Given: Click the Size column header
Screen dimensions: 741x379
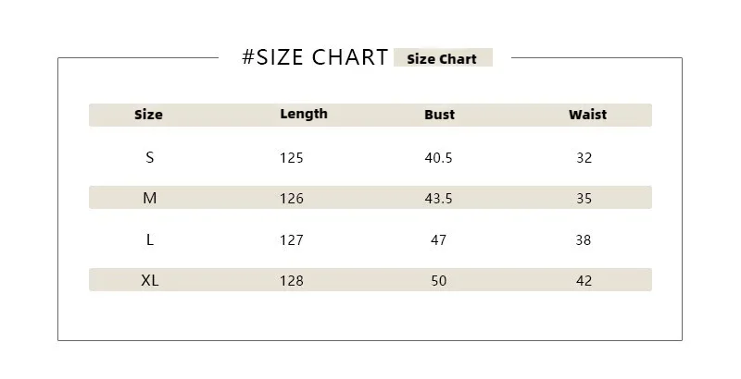Looking at the screenshot, I should [148, 115].
